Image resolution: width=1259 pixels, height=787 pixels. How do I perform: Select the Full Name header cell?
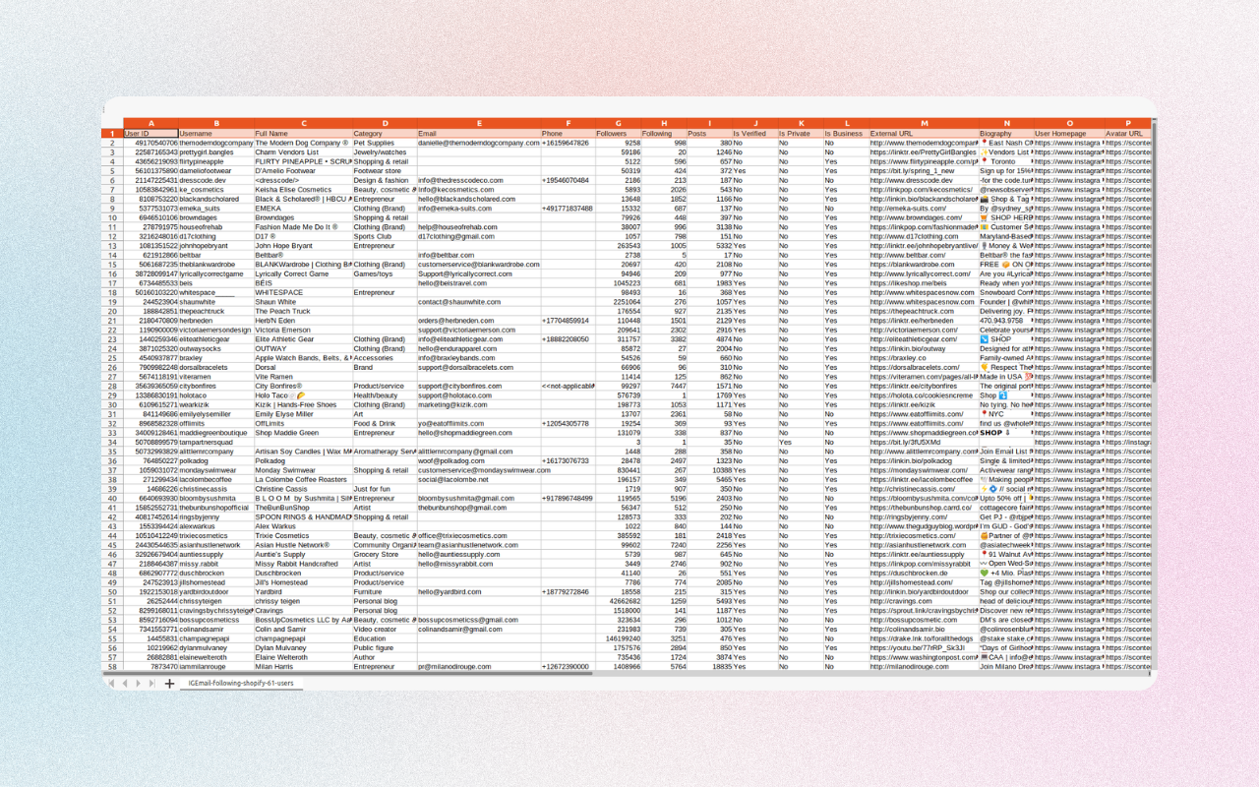click(303, 134)
